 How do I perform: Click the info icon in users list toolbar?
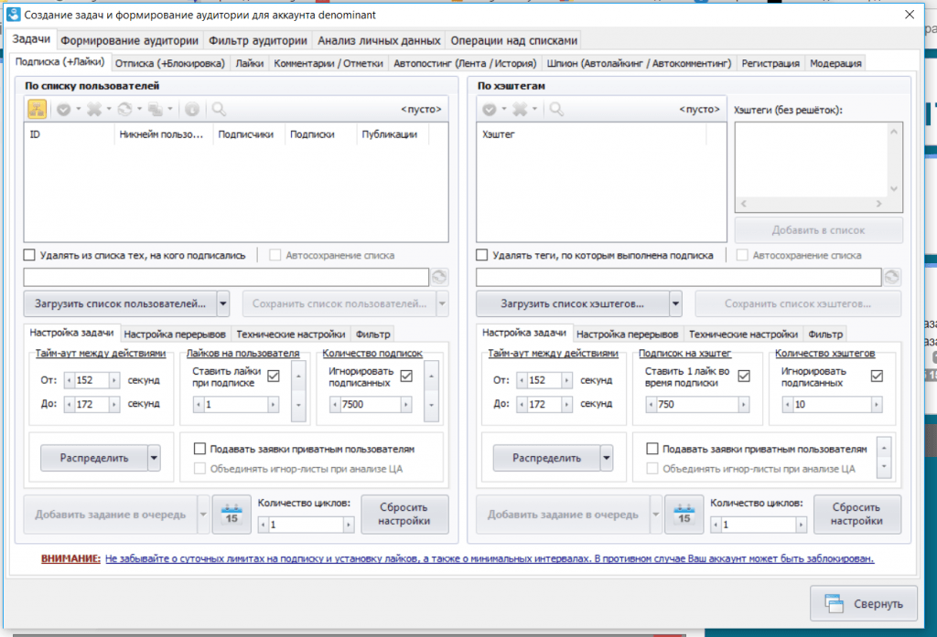pos(192,109)
